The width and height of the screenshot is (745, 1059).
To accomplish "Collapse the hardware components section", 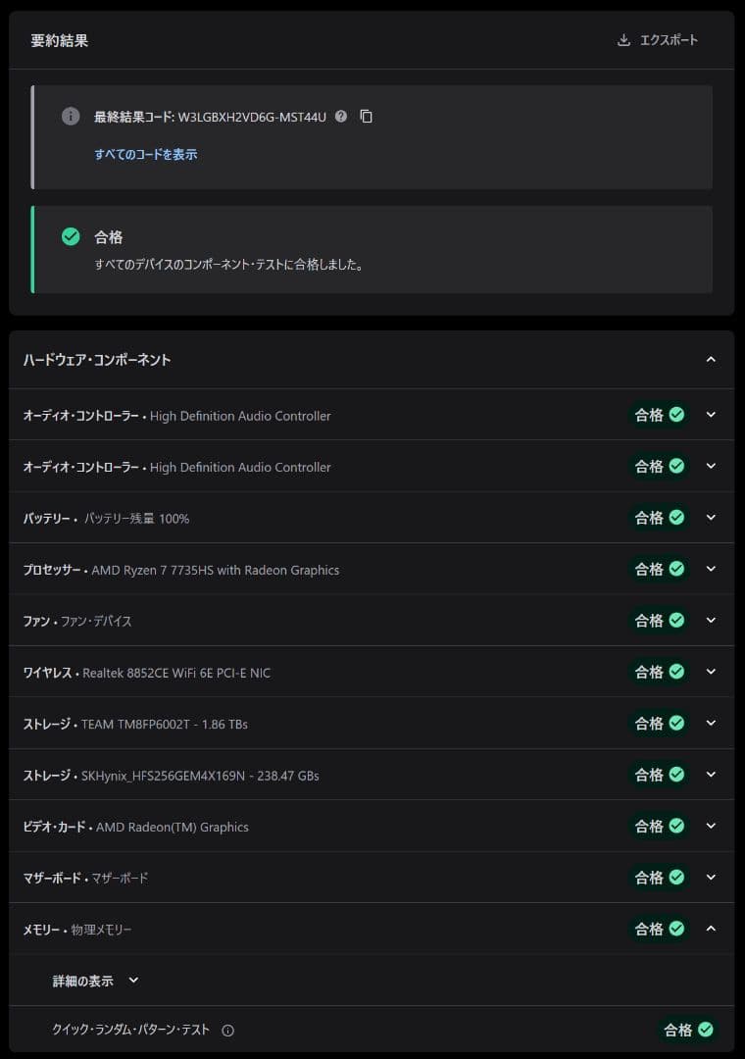I will pos(711,360).
